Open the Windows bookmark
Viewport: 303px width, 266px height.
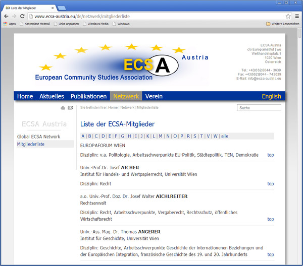click(x=121, y=24)
